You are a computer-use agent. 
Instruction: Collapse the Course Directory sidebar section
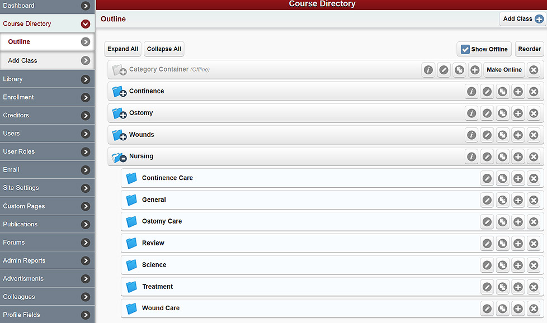pos(86,23)
